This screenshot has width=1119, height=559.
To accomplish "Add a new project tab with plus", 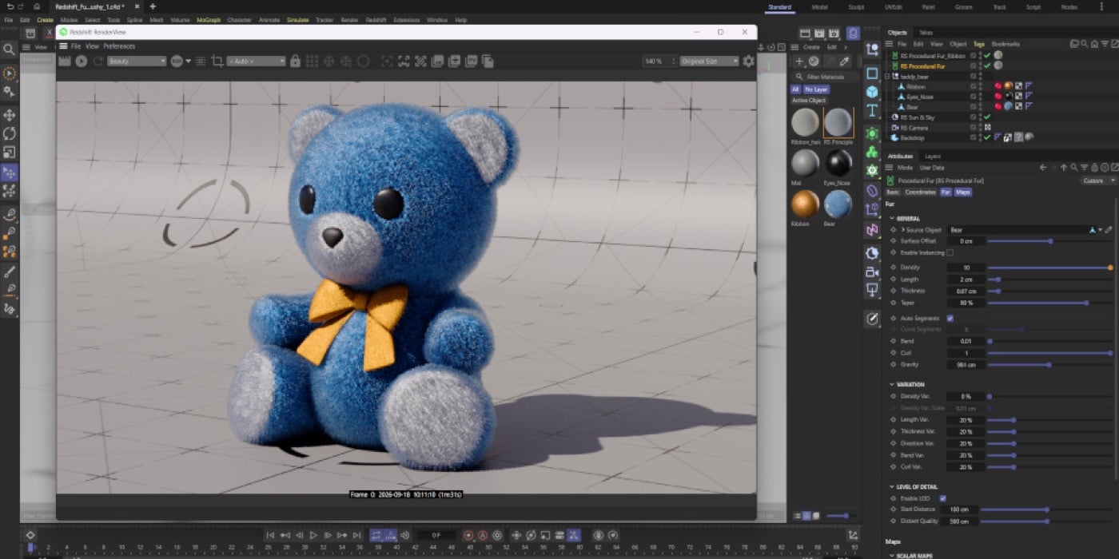I will [153, 6].
